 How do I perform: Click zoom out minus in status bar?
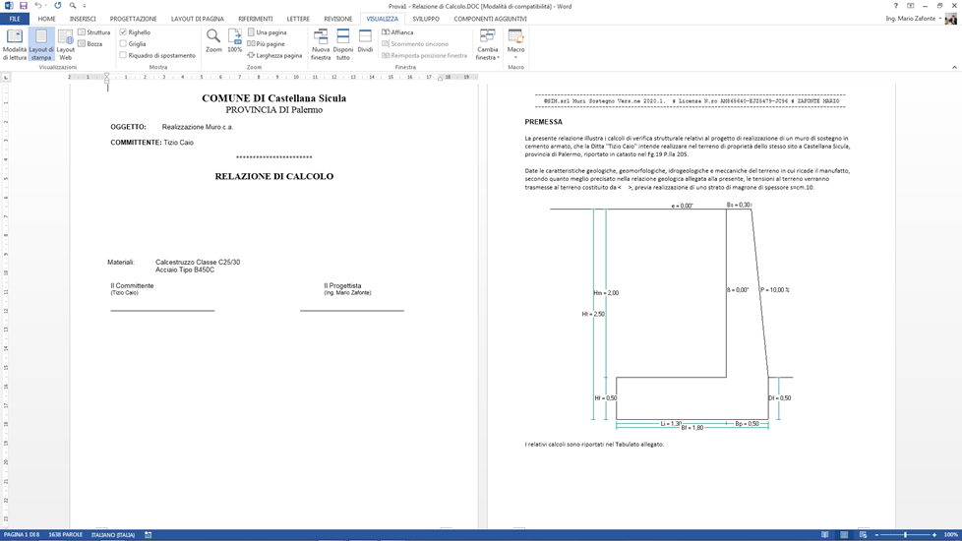tap(876, 535)
